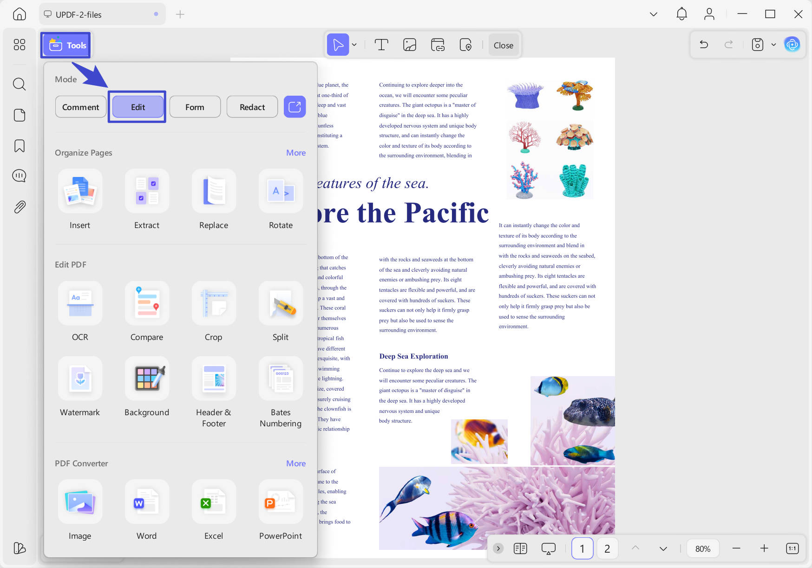The width and height of the screenshot is (812, 568).
Task: Select the UPDF-2-files tab
Action: click(x=103, y=14)
